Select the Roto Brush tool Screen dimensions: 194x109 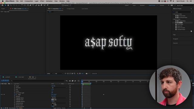45,5
